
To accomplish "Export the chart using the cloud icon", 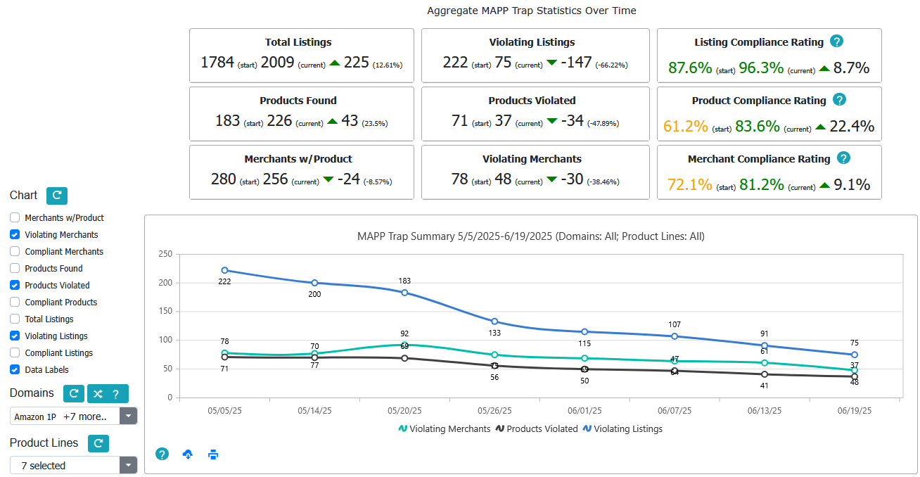I will 187,454.
